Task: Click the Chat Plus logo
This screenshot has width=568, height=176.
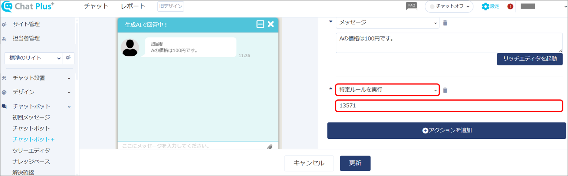Action: [x=28, y=6]
